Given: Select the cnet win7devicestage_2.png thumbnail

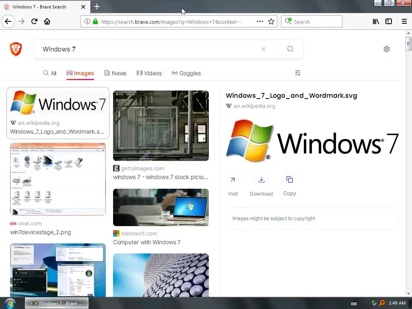Looking at the screenshot, I should (58, 179).
